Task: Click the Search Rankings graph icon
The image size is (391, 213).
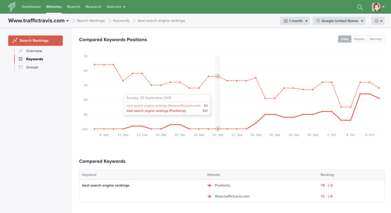Action: (x=15, y=41)
